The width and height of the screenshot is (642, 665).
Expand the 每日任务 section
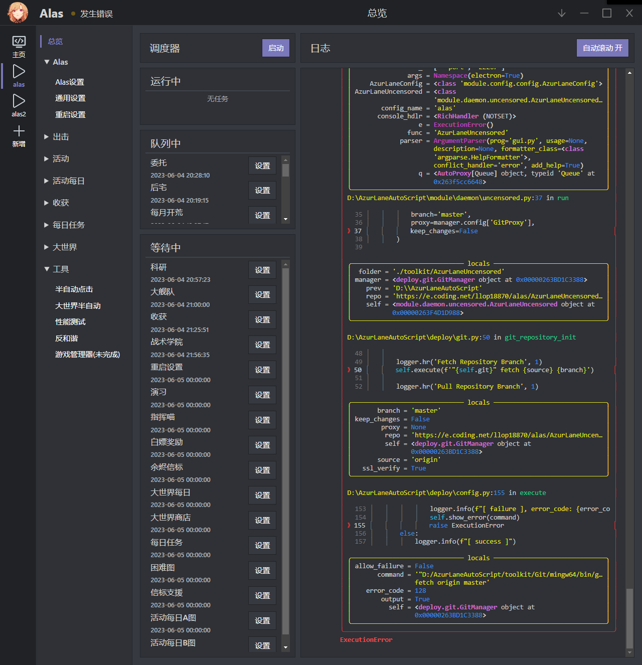point(68,225)
